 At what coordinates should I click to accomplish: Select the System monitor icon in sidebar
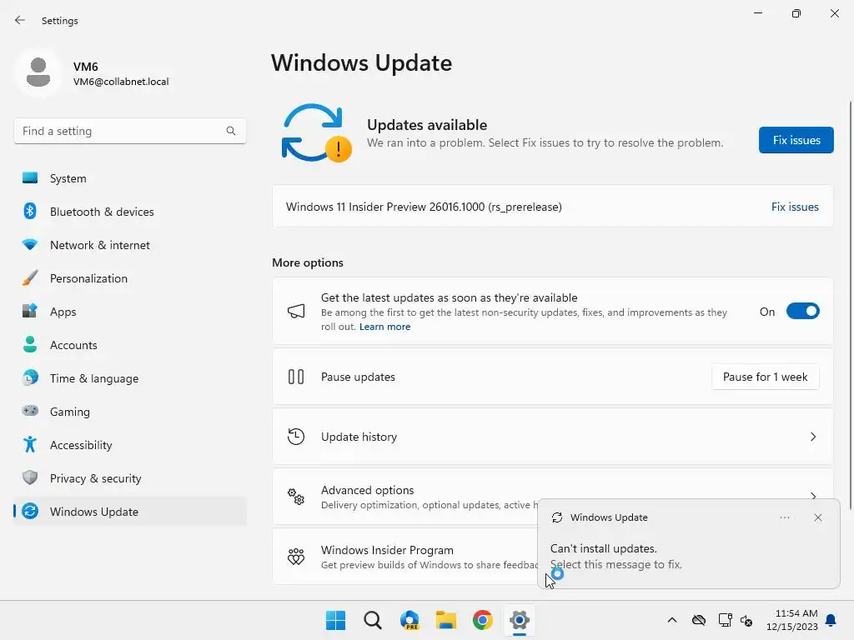click(x=30, y=178)
